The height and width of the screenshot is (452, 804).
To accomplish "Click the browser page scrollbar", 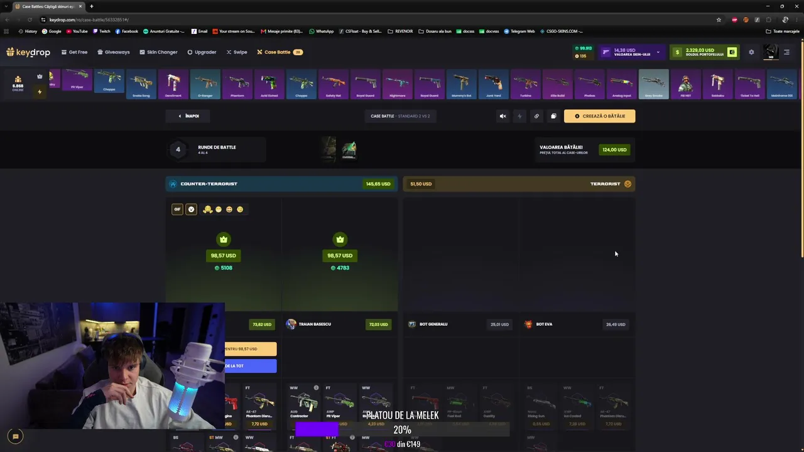I will (x=801, y=148).
